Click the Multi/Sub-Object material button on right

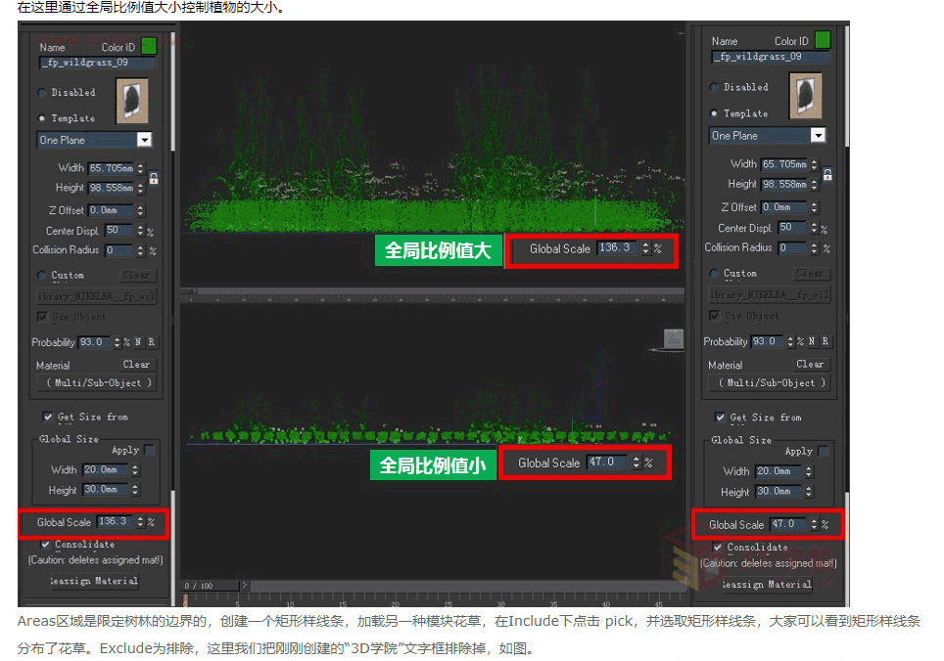pyautogui.click(x=772, y=382)
